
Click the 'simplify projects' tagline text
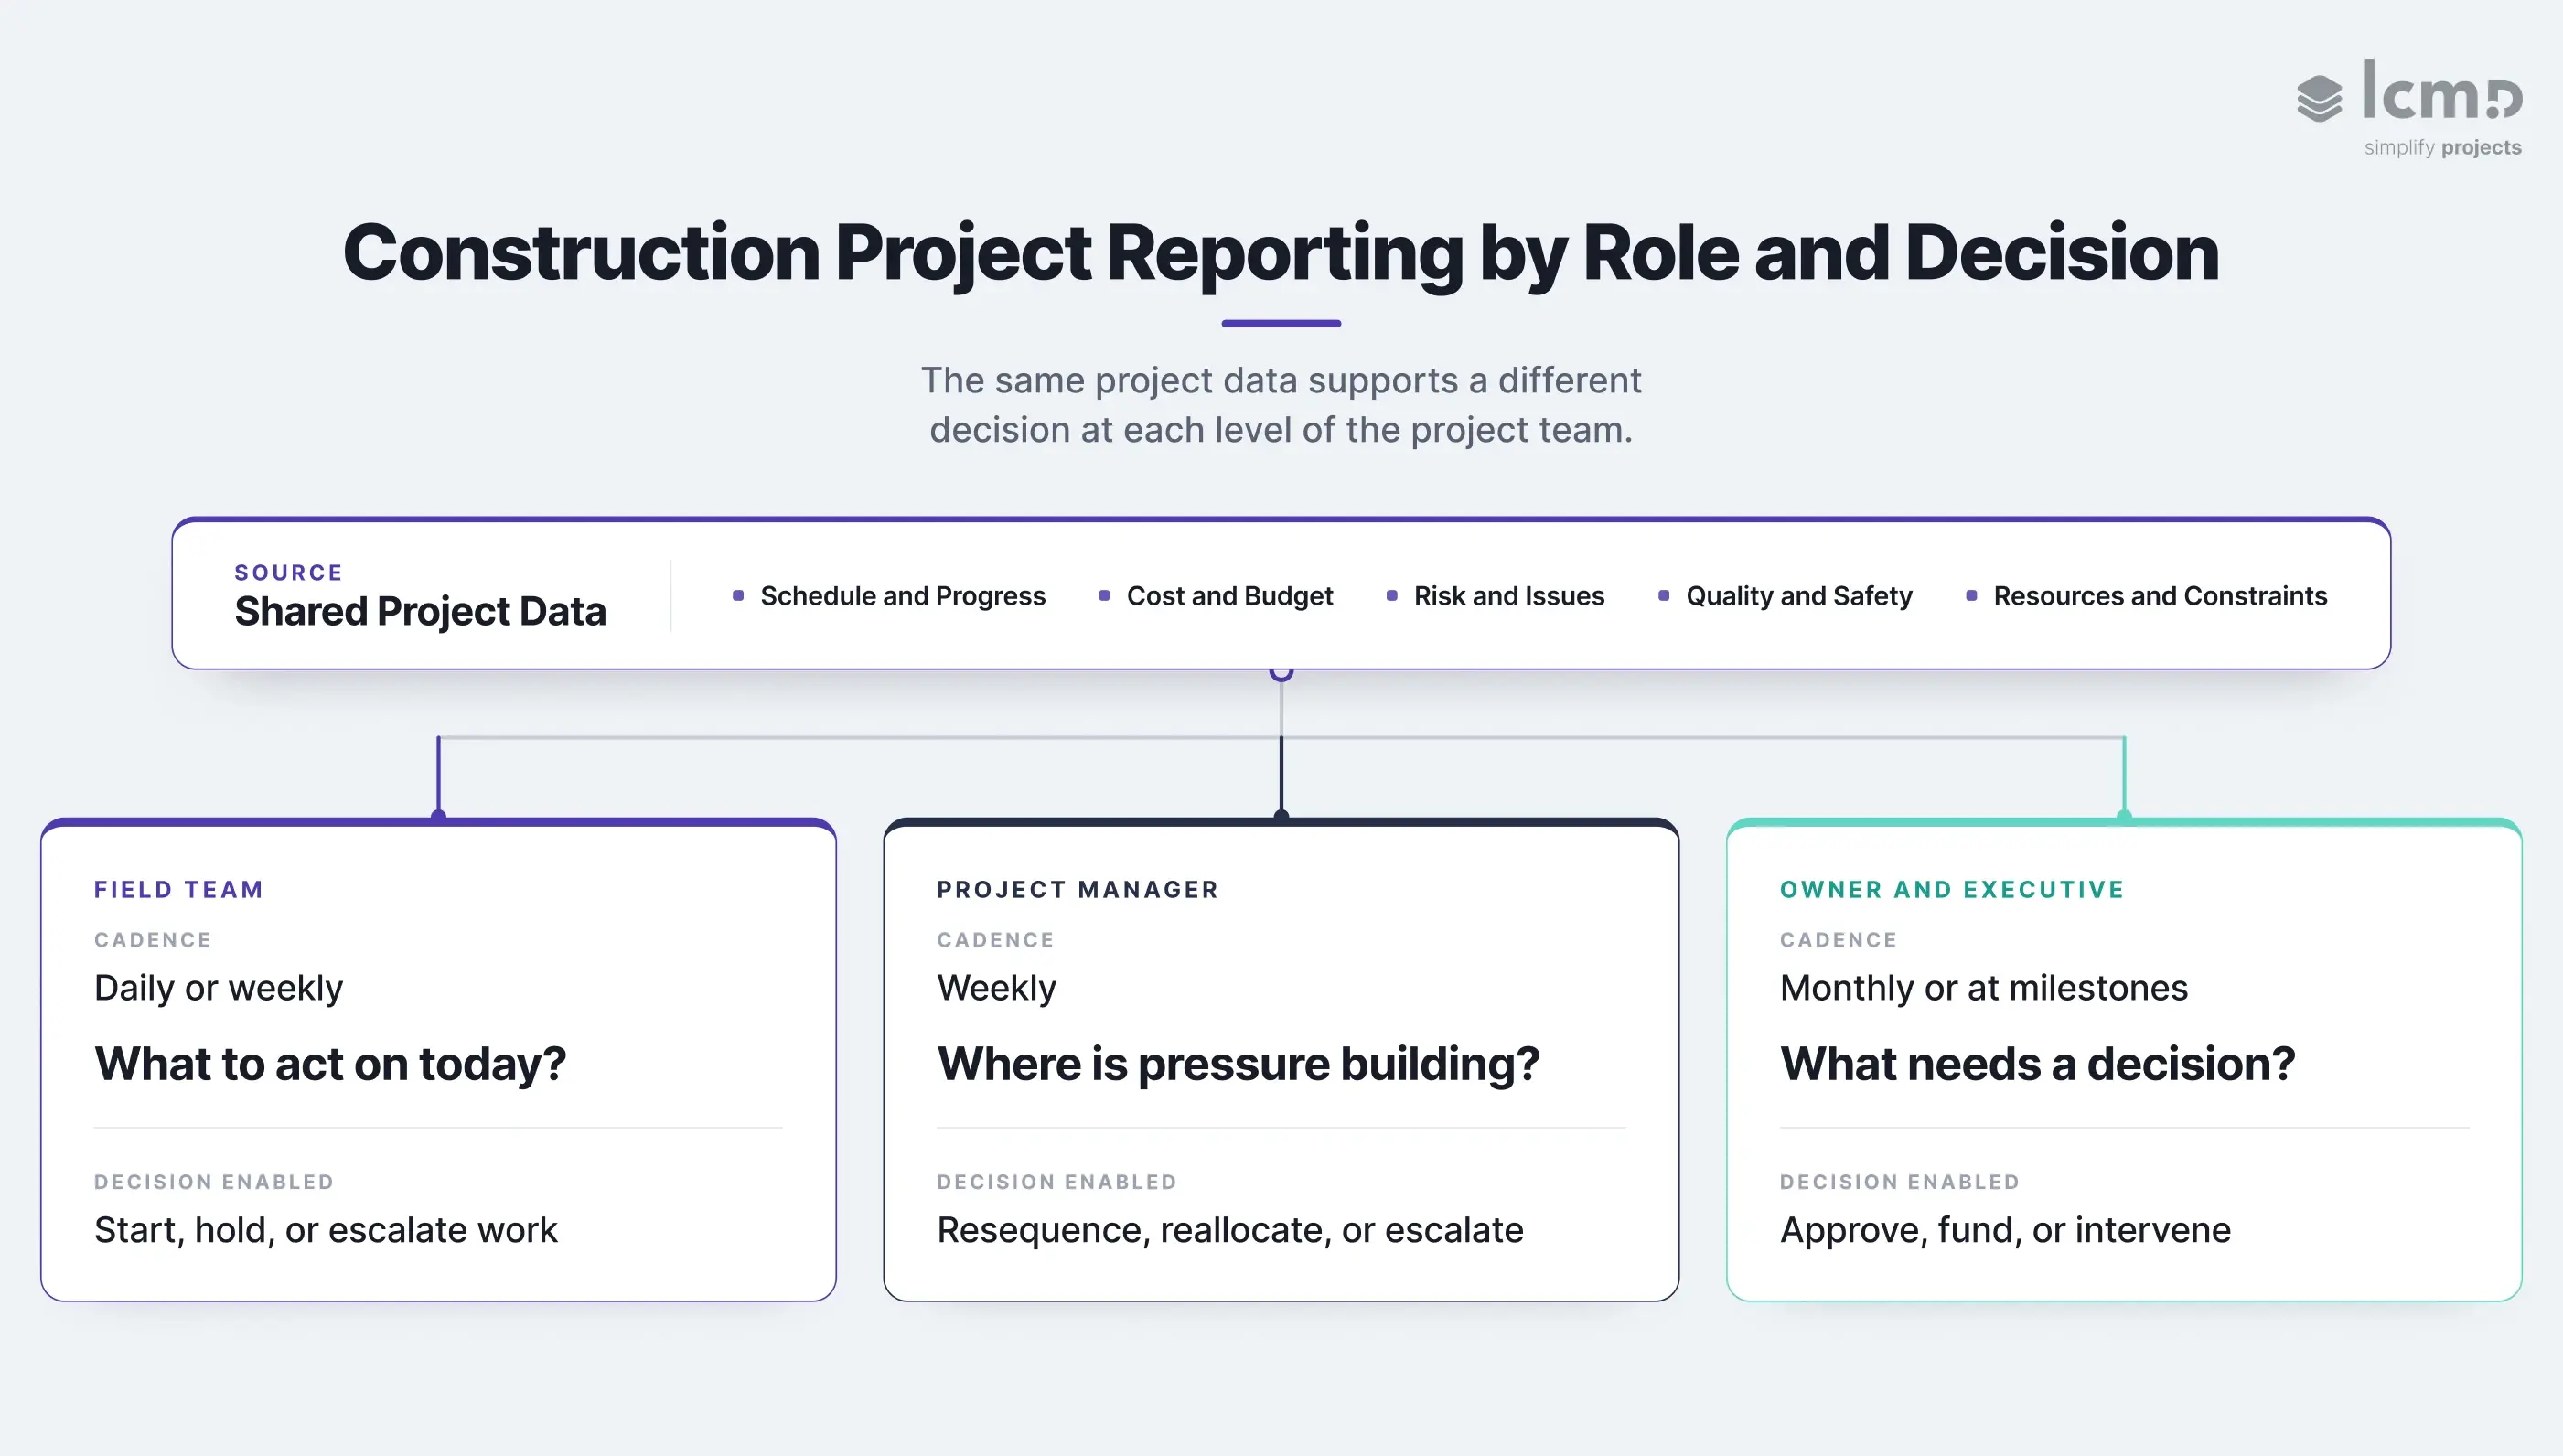click(2442, 148)
